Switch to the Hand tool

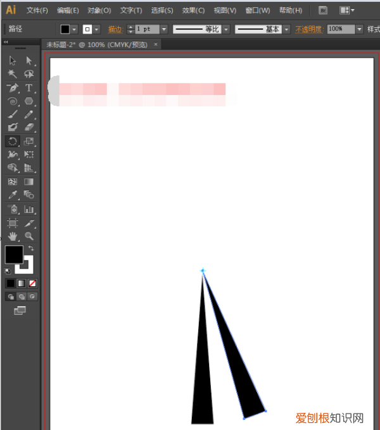coord(12,236)
